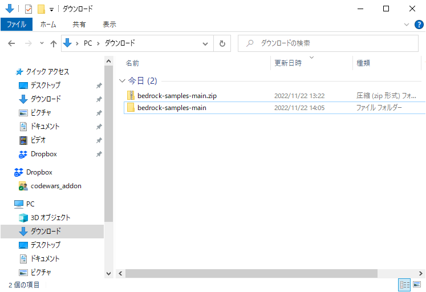
Task: Click the Properties icon in quick access toolbar
Action: (29, 9)
